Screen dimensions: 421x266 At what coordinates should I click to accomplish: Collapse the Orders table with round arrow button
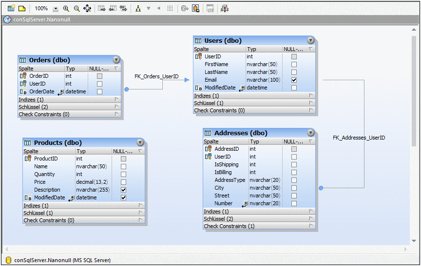[x=116, y=60]
